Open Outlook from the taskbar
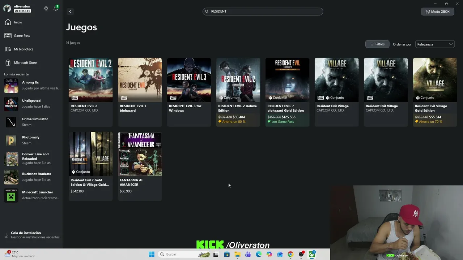463x260 pixels. point(280,254)
